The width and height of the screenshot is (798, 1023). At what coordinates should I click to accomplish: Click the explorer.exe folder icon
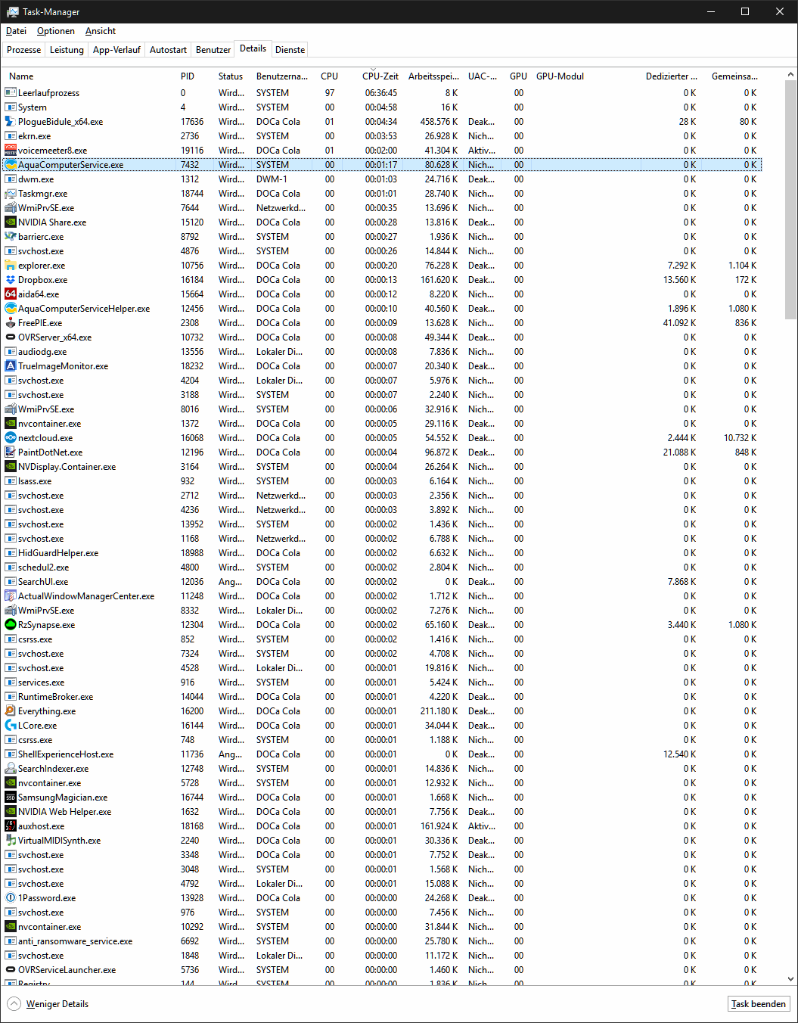[11, 266]
